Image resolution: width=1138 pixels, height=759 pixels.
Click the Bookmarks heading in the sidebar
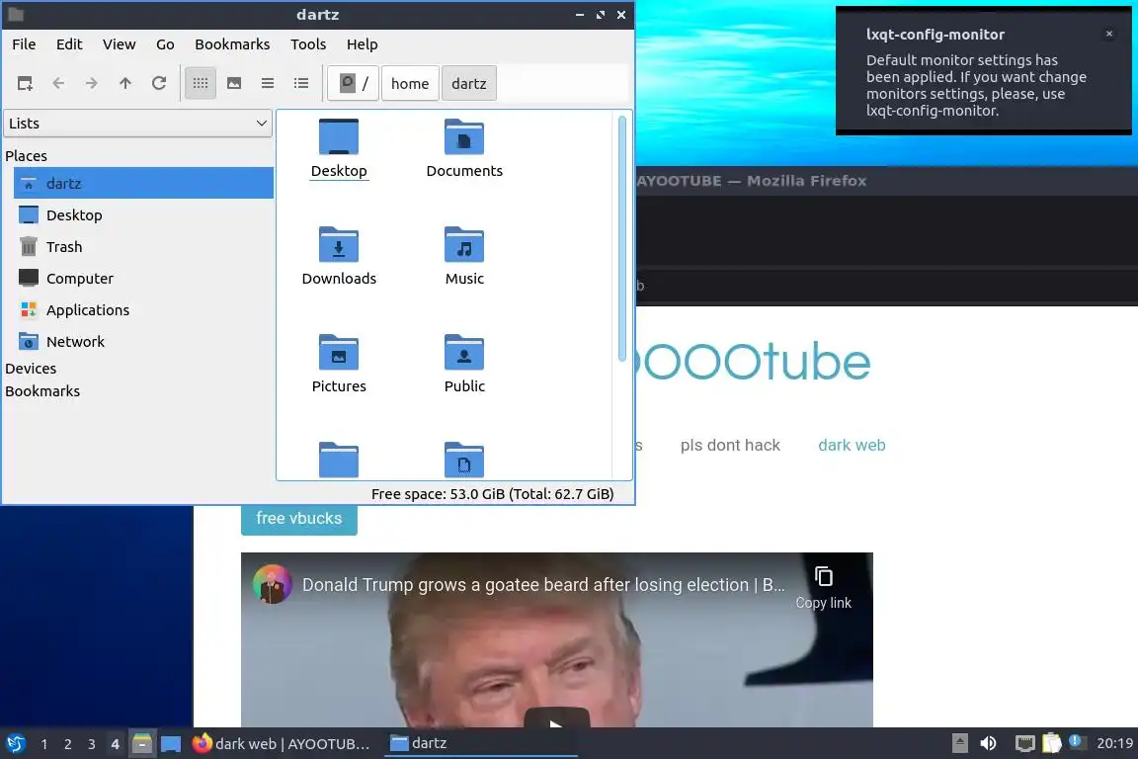pyautogui.click(x=42, y=390)
